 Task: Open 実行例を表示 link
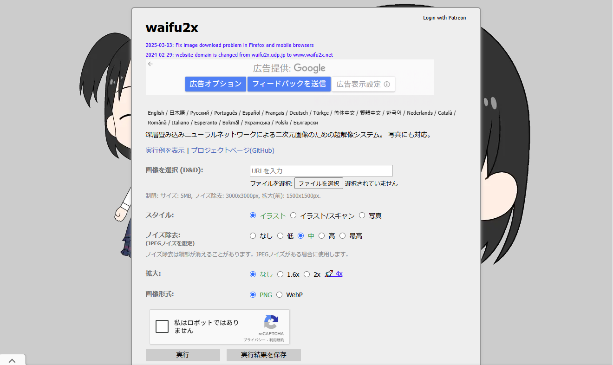(165, 150)
